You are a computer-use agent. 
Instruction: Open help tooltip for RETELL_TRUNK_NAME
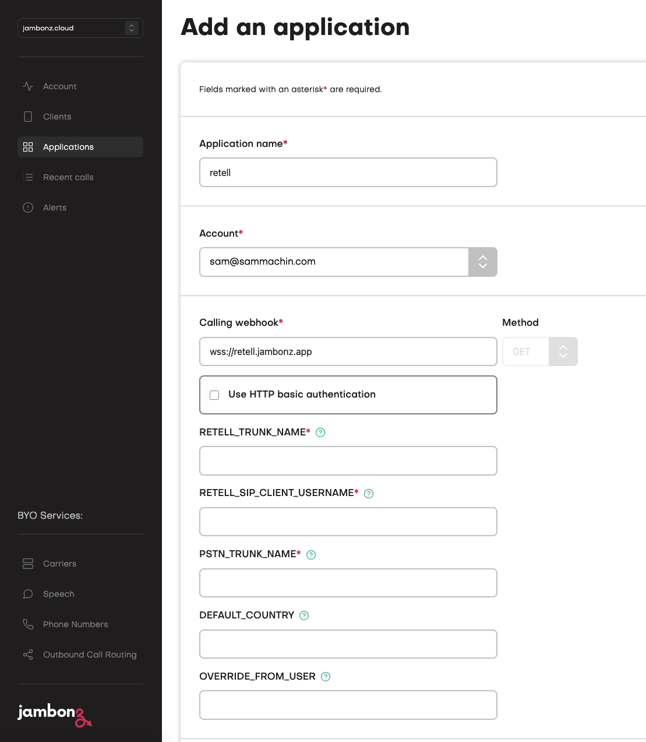click(x=319, y=432)
